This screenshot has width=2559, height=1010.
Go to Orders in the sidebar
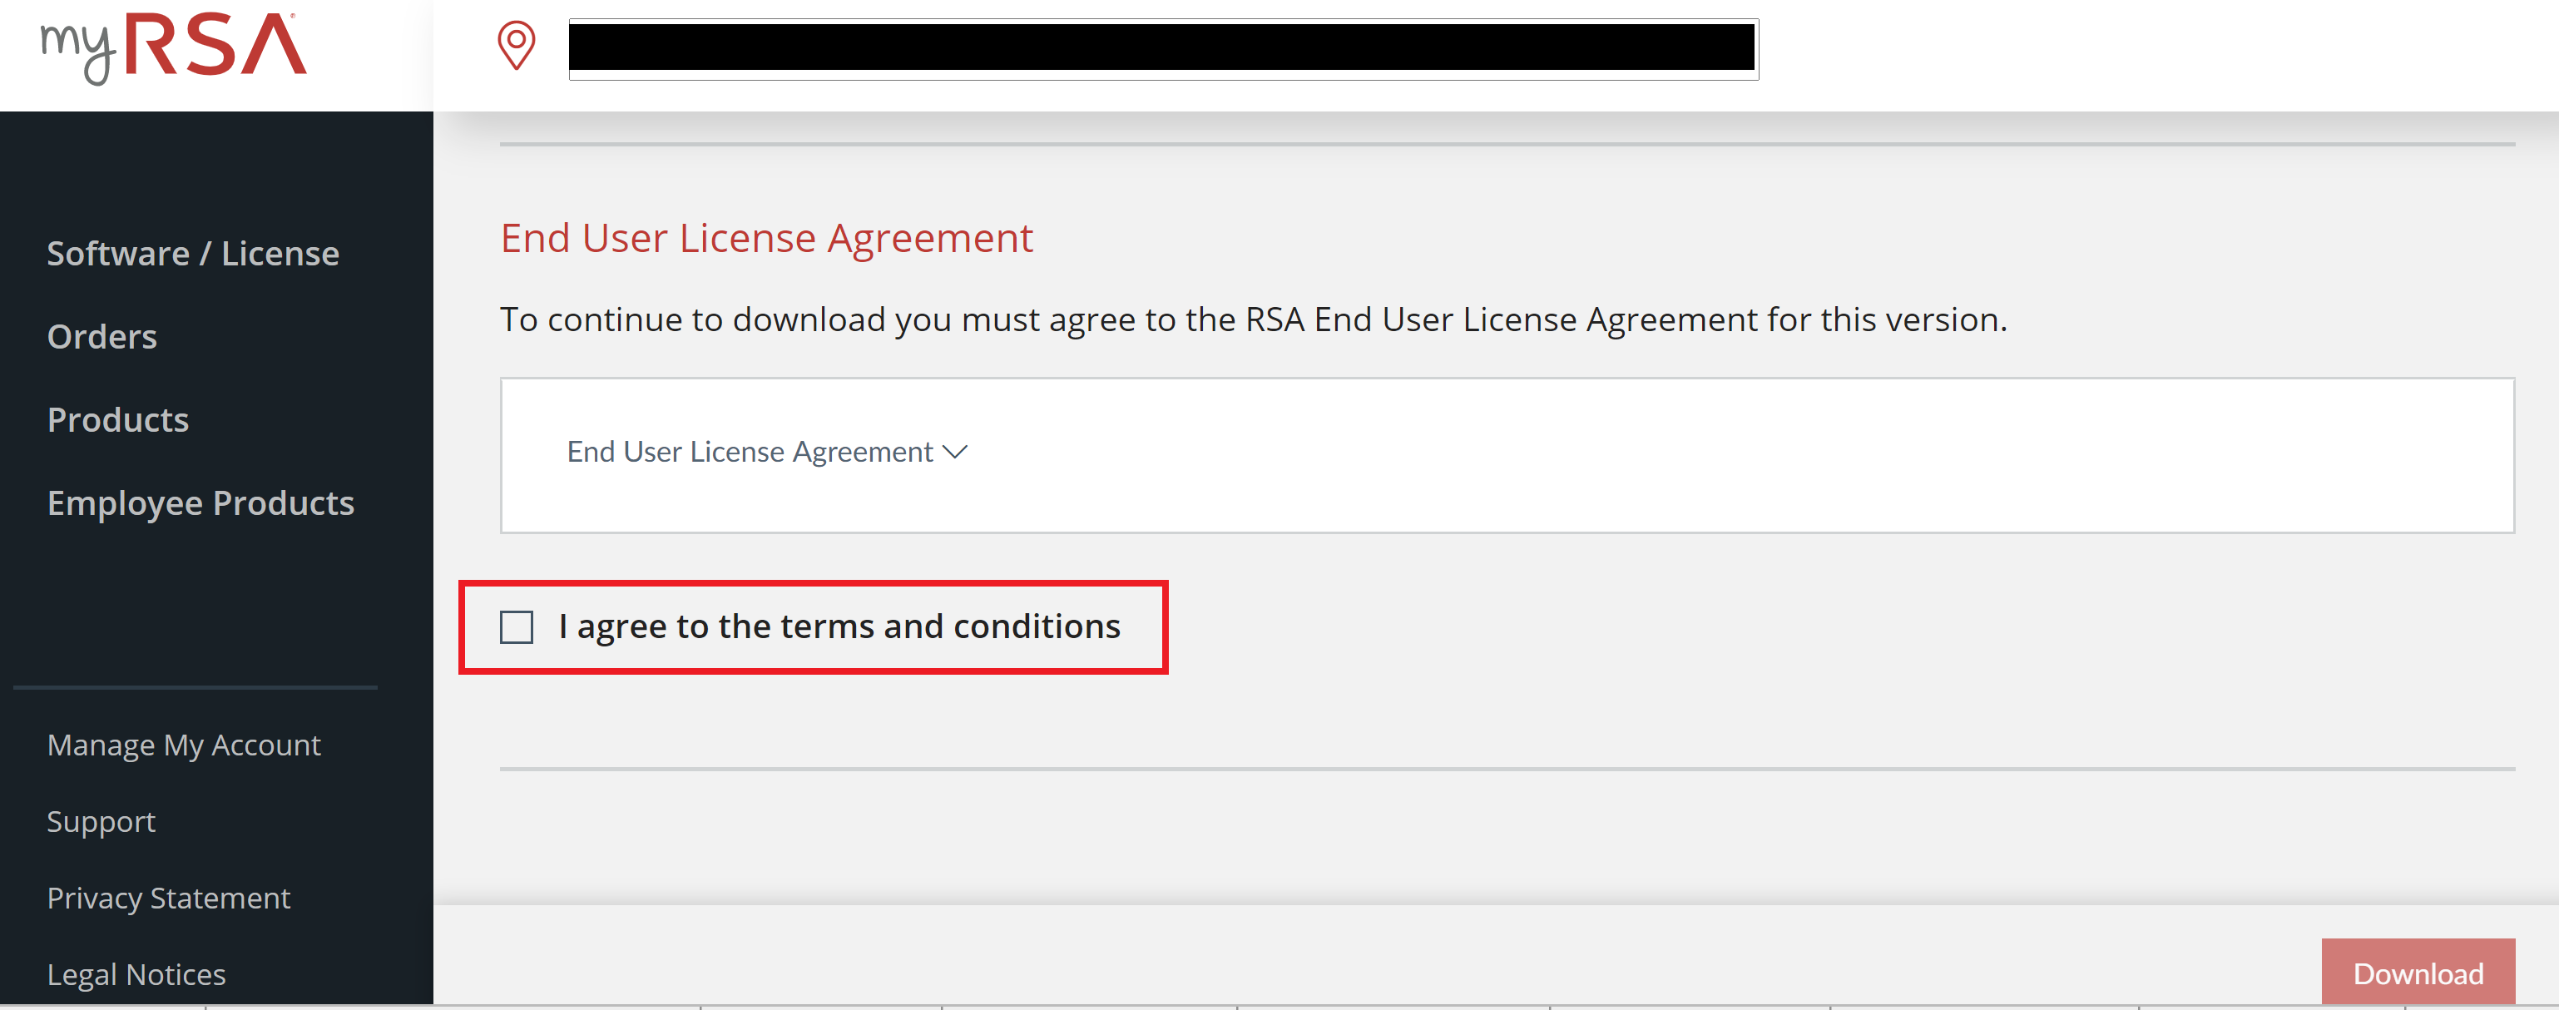102,337
